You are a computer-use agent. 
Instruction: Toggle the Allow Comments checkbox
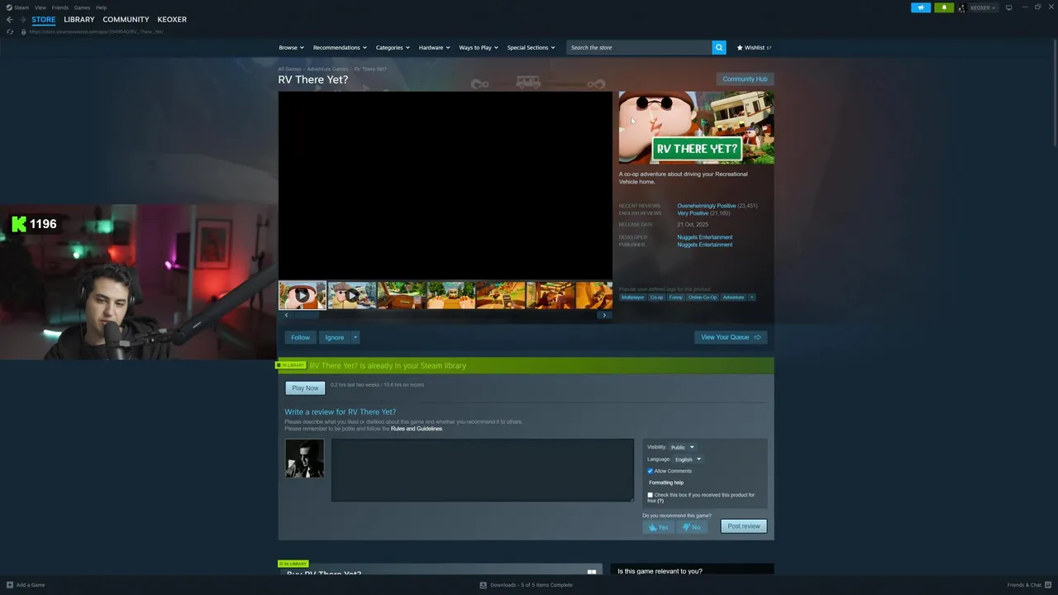[x=650, y=471]
